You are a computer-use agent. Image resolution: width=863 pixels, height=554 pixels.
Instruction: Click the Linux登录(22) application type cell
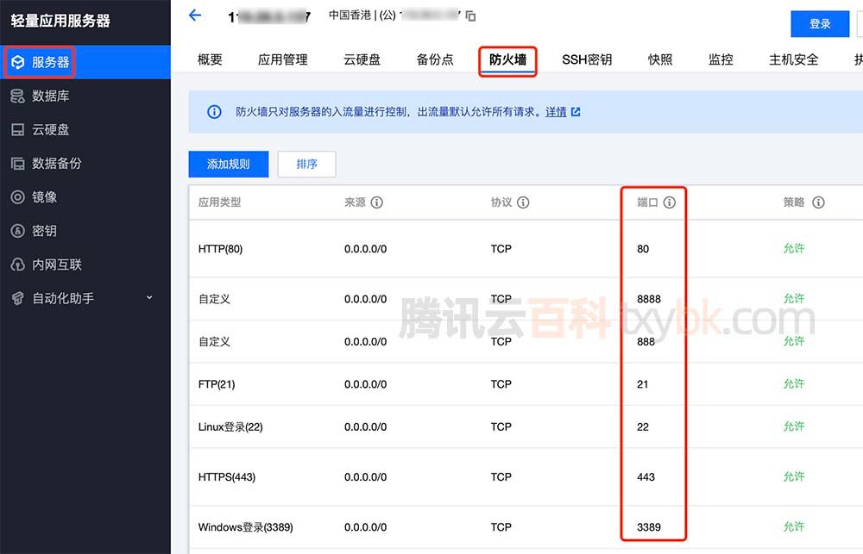[x=230, y=427]
